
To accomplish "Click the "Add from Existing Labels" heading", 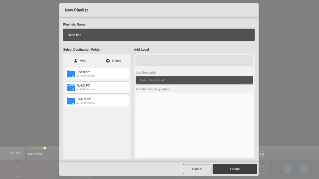I will (153, 89).
